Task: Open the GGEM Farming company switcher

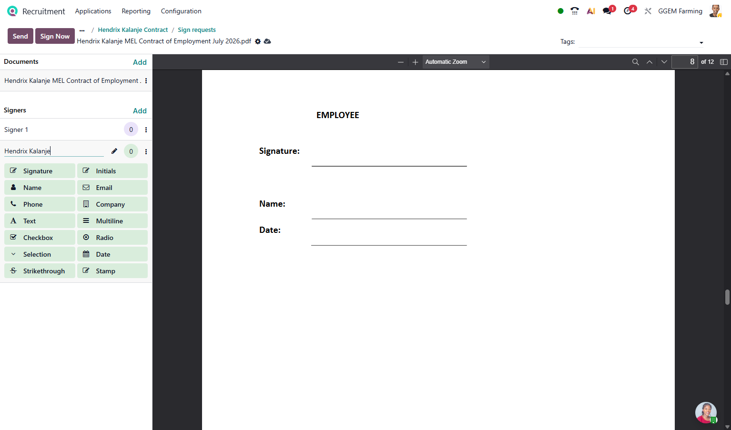Action: (x=680, y=11)
